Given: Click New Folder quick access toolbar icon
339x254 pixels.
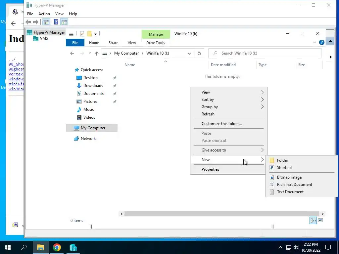Looking at the screenshot, I should tap(89, 34).
